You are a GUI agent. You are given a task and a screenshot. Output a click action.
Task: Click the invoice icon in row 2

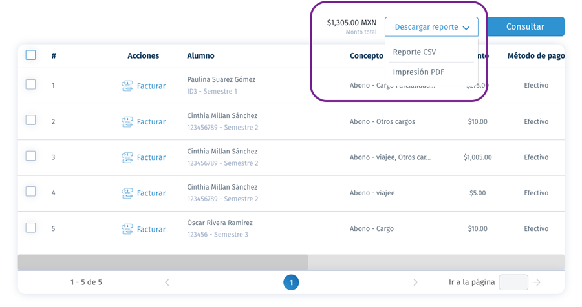[127, 122]
